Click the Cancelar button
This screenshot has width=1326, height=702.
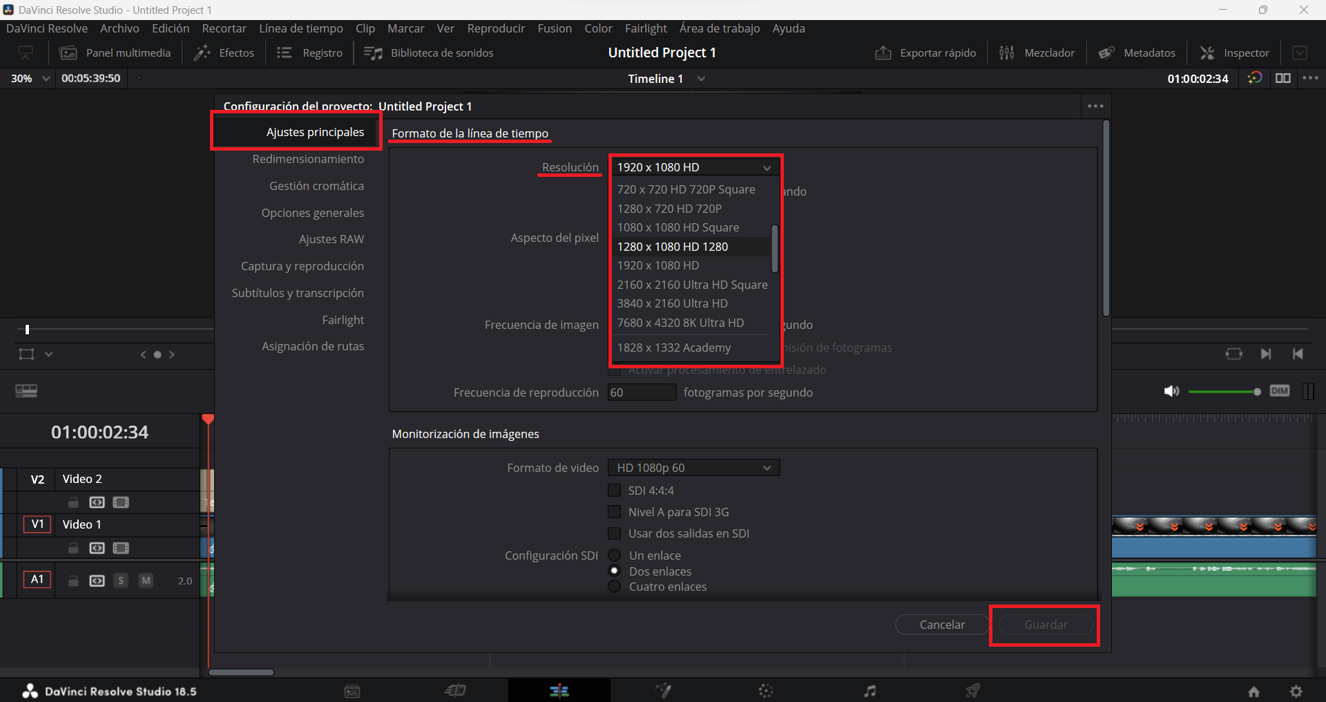[x=942, y=625]
